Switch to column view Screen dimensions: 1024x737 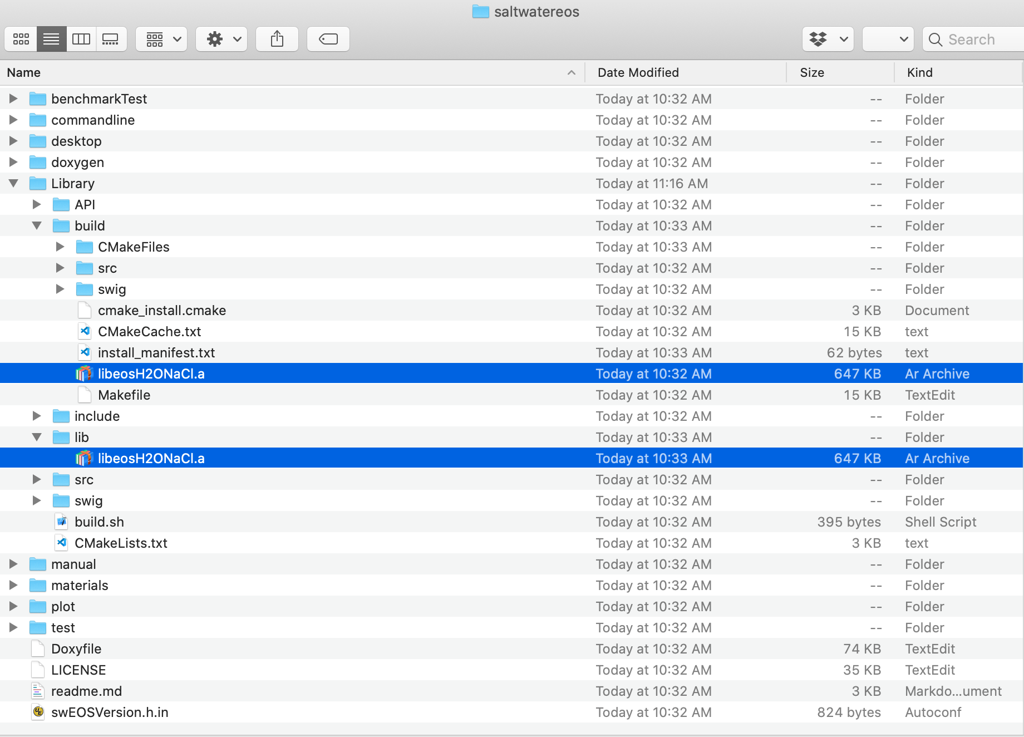pos(81,39)
